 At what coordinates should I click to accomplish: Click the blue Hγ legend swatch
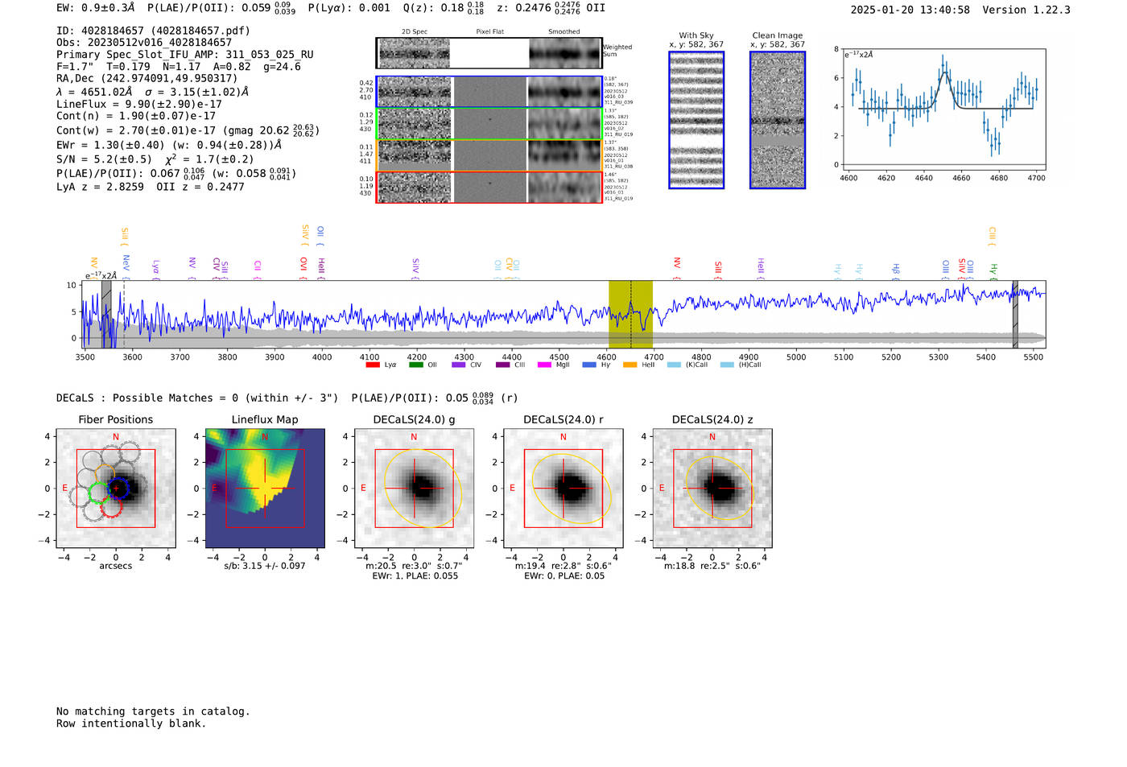click(x=589, y=365)
